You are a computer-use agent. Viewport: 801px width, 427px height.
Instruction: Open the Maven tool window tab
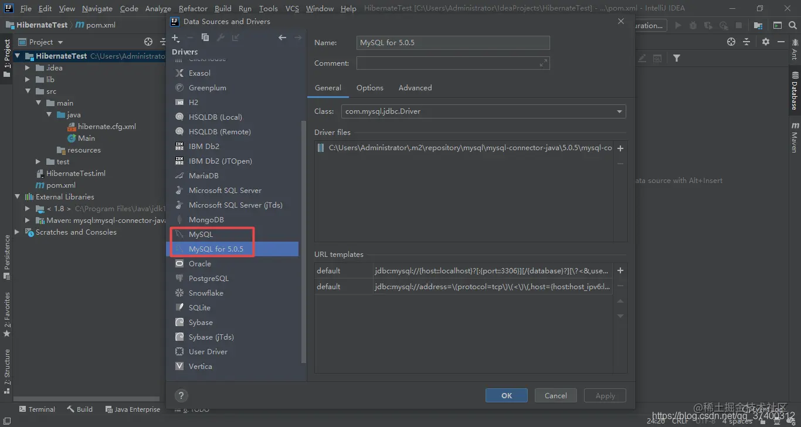pos(795,137)
